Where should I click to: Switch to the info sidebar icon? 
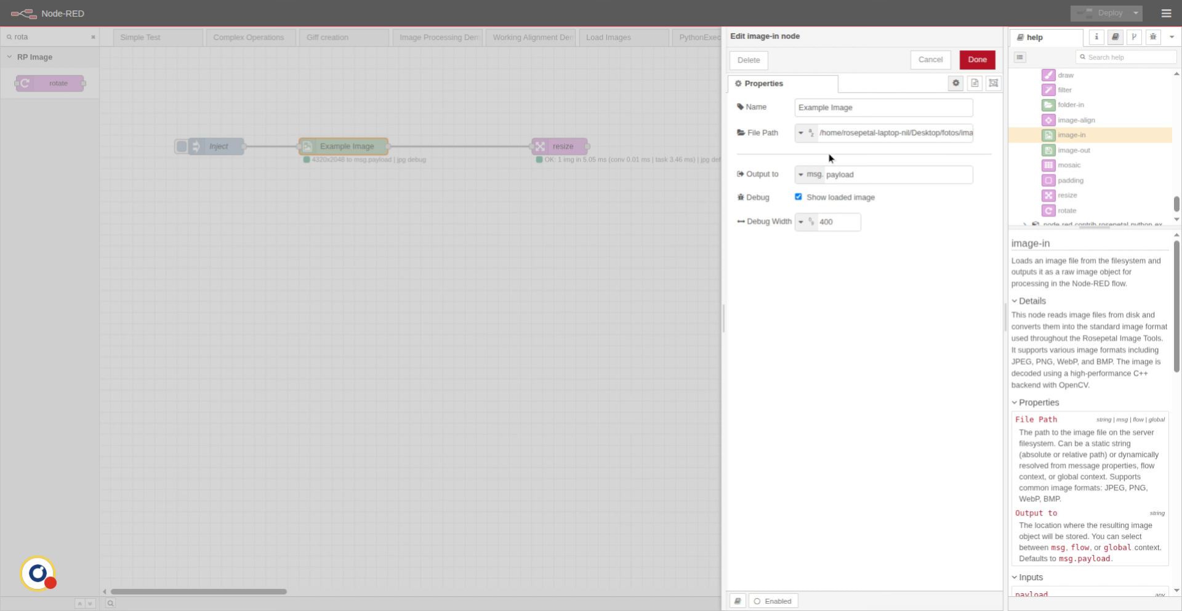pyautogui.click(x=1096, y=37)
